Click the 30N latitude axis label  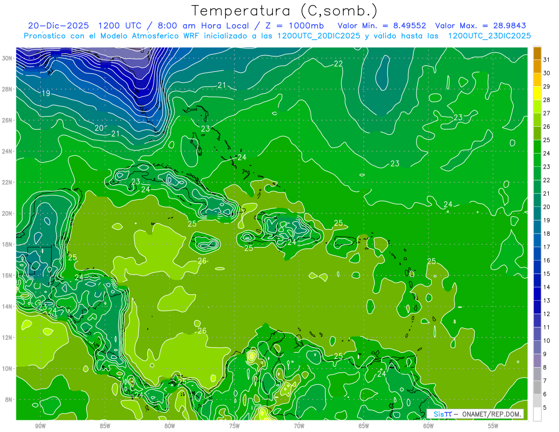tap(8, 58)
